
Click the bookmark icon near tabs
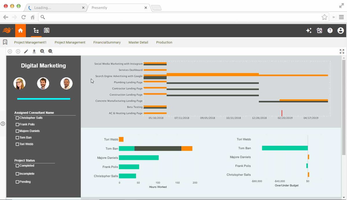click(5, 42)
